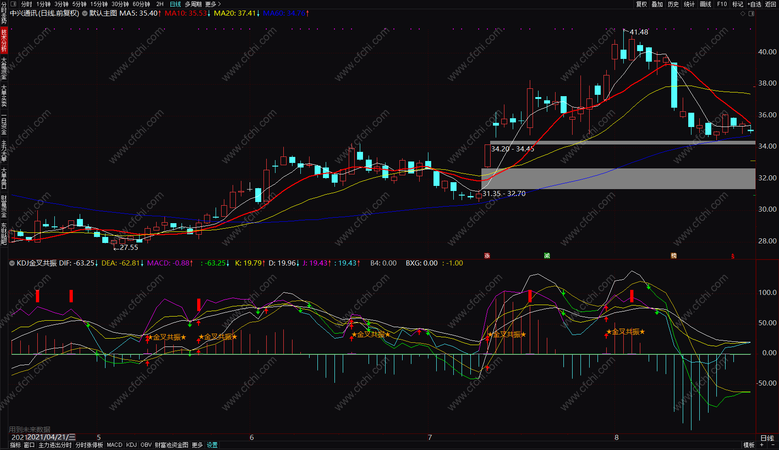Click the 41.48 high price label

[x=638, y=32]
